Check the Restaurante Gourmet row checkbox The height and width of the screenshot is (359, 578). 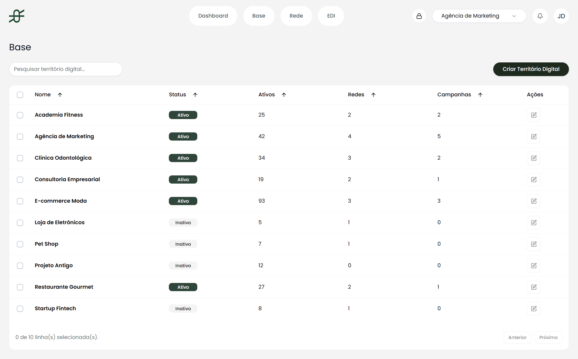coord(20,287)
